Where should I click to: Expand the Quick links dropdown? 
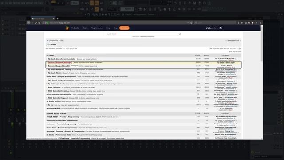(x=52, y=40)
